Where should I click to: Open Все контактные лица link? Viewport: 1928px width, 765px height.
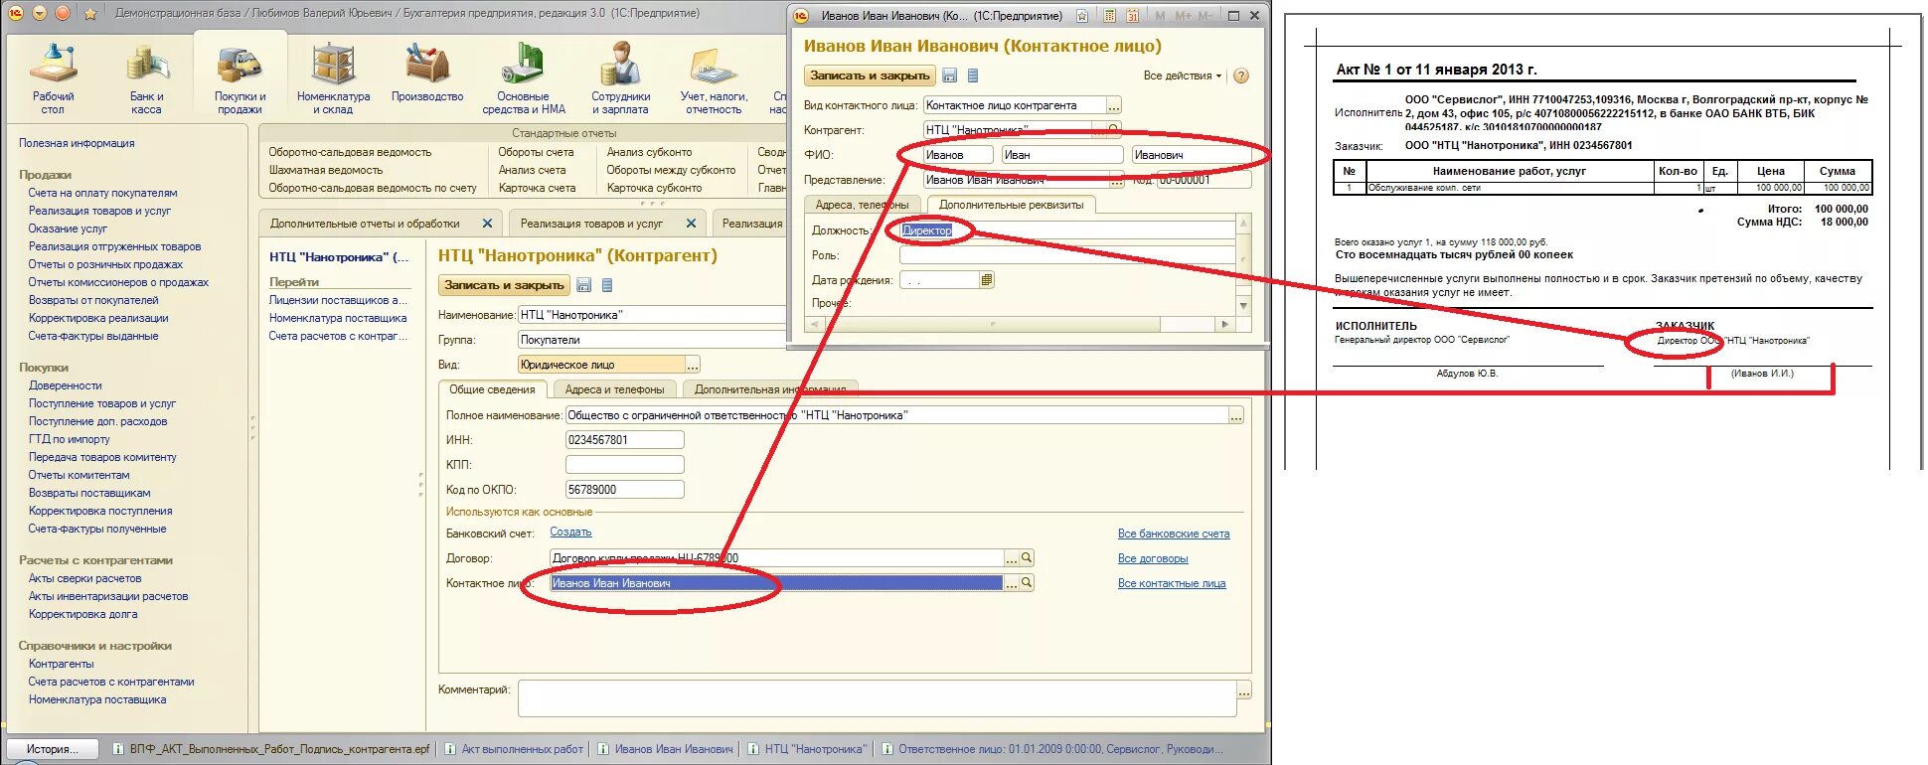pos(1172,583)
